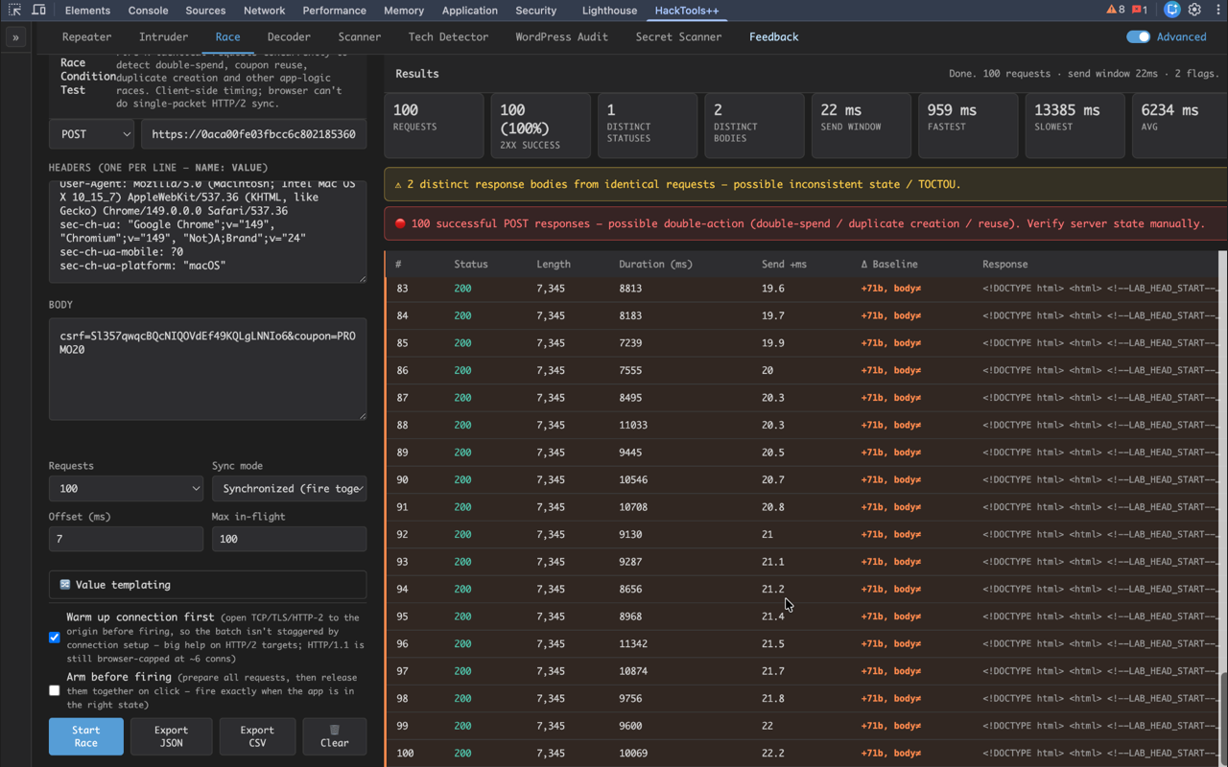Click the Send +ms column header
Image resolution: width=1228 pixels, height=767 pixels.
[x=785, y=264]
